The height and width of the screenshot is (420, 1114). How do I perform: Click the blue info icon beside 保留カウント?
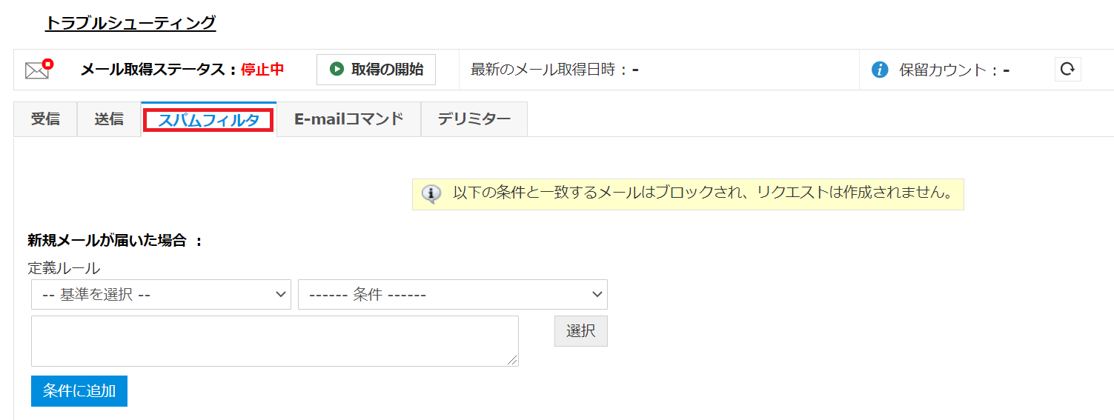pos(880,70)
